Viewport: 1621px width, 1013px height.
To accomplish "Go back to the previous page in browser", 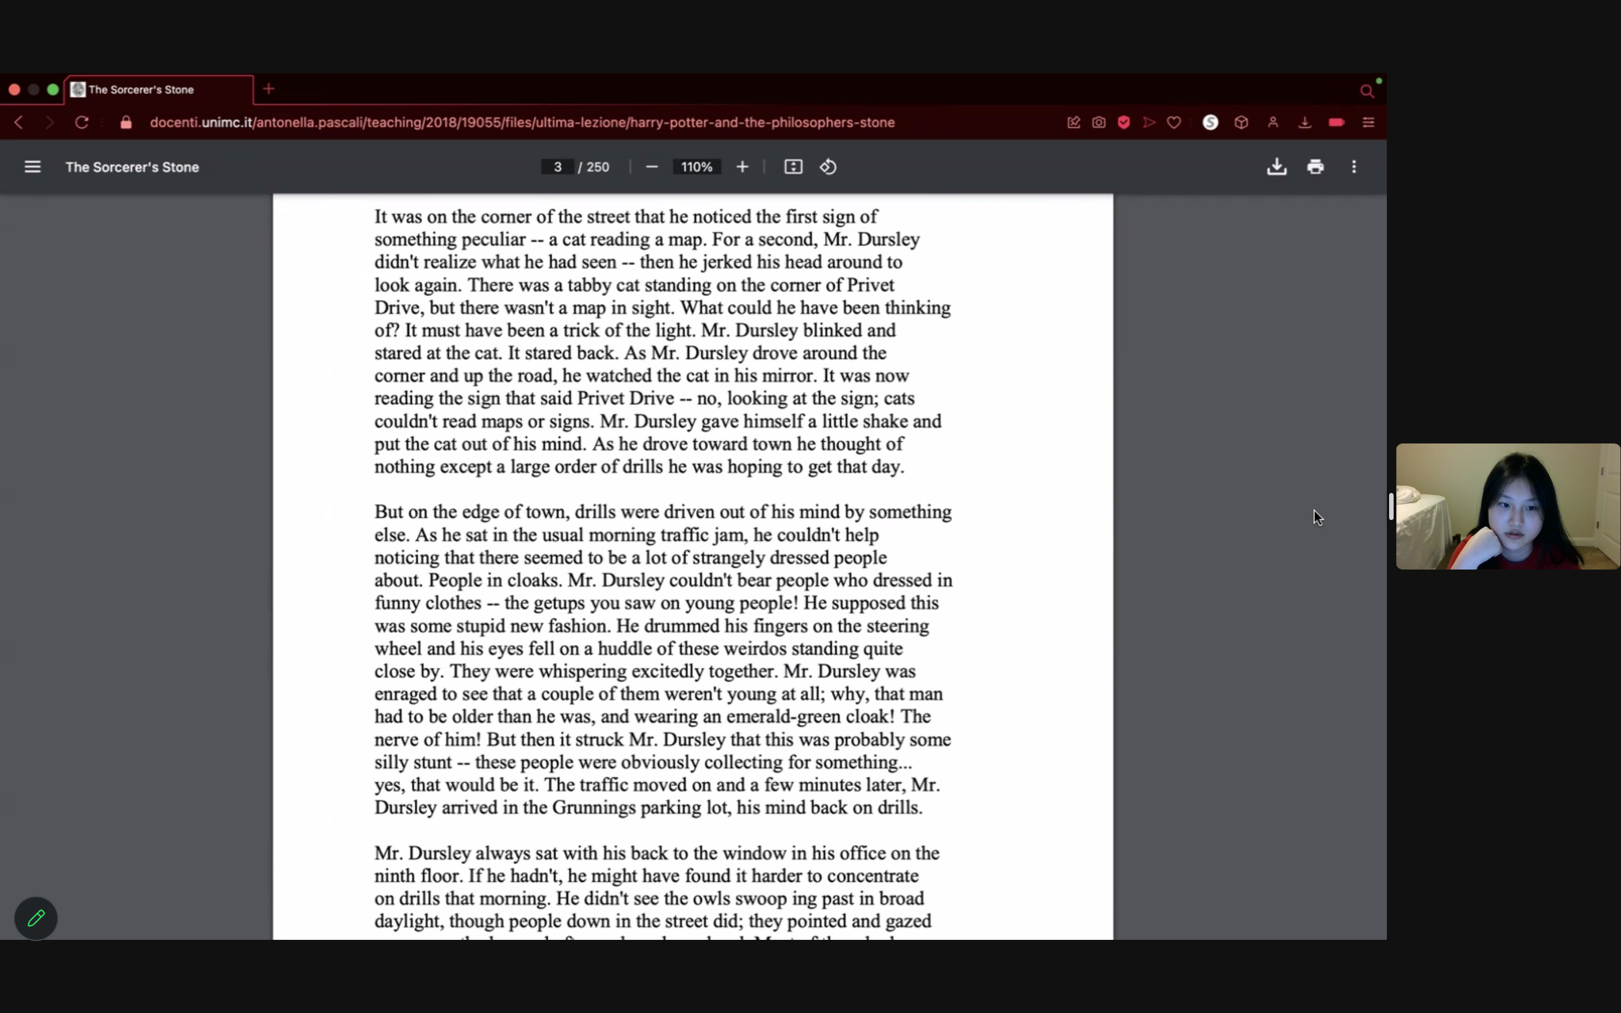I will point(19,123).
